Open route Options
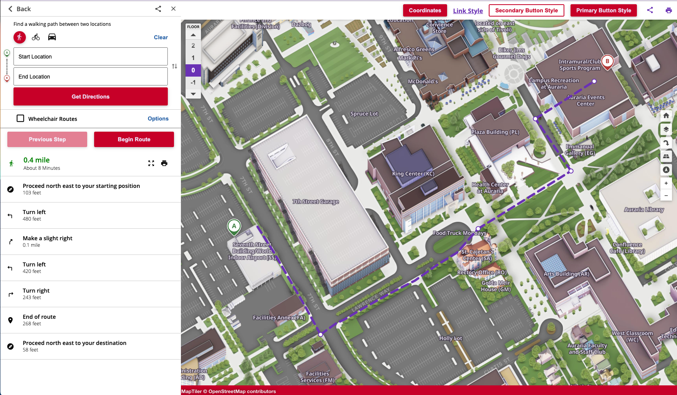677x395 pixels. [x=158, y=119]
